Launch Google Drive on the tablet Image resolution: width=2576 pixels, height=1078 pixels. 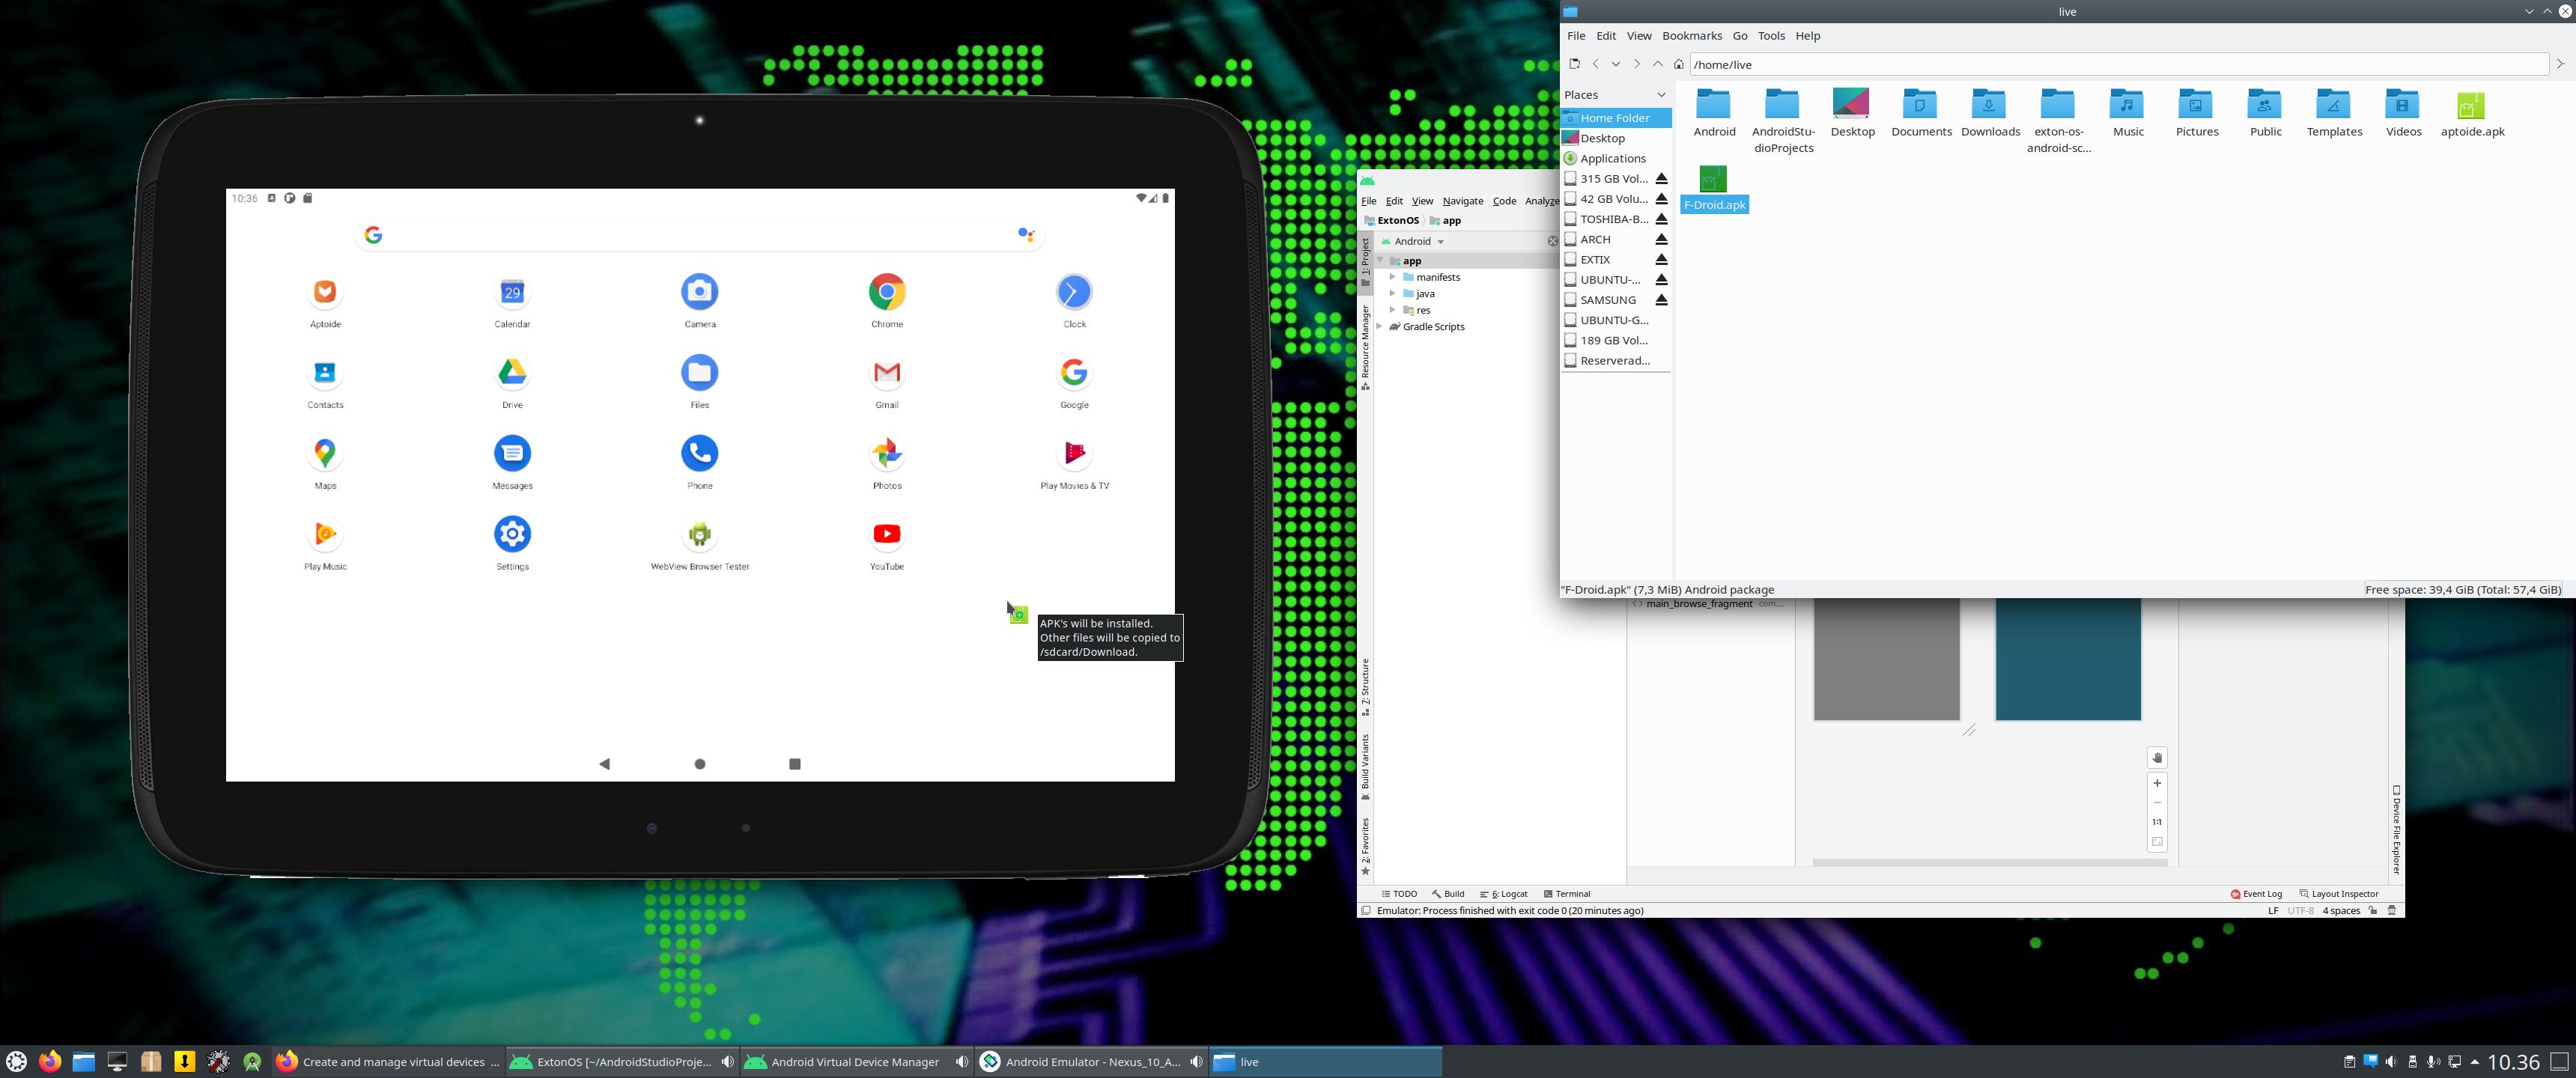click(x=512, y=373)
